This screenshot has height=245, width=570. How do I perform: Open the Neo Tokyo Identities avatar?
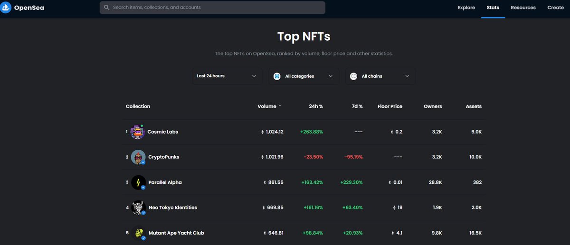click(138, 208)
